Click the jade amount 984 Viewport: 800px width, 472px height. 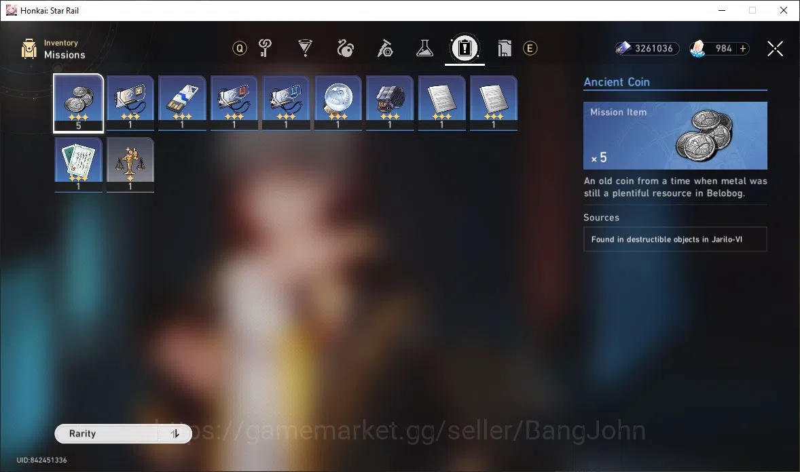tap(723, 48)
